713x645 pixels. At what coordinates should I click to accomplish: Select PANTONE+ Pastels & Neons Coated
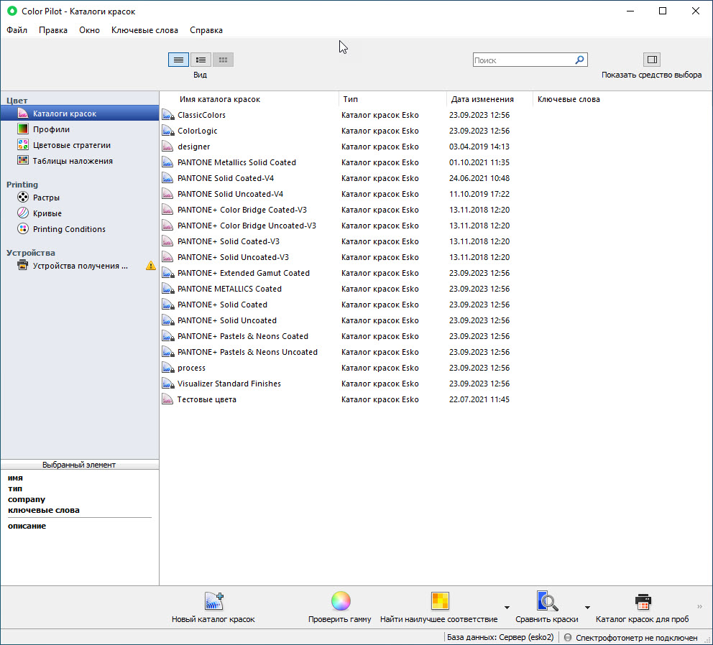[436, 336]
